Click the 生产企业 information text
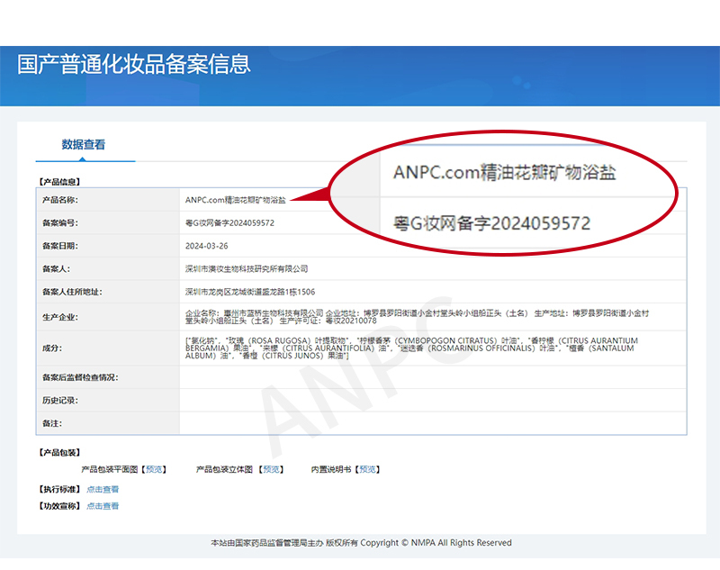The image size is (720, 570). click(x=423, y=315)
